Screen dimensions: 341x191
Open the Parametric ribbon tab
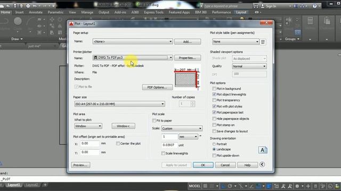coord(55,12)
